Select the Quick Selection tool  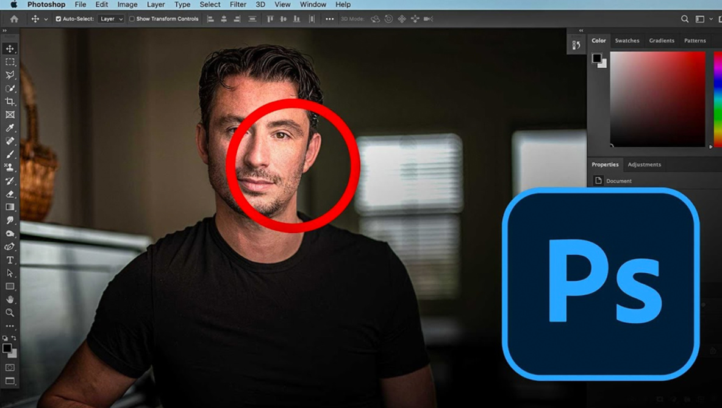pyautogui.click(x=10, y=88)
